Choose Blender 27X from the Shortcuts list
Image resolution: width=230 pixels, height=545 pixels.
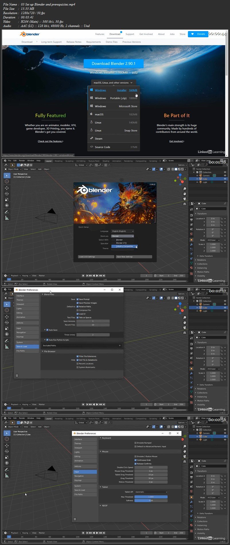pos(121,243)
